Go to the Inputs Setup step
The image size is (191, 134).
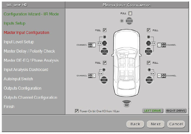14,23
